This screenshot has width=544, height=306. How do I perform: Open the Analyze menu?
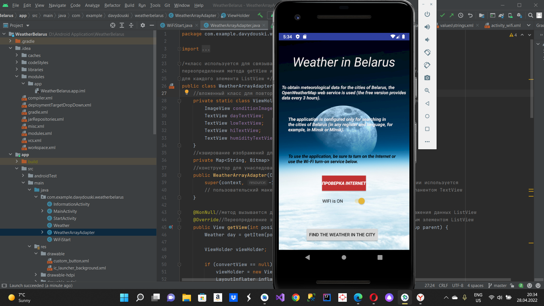92,5
